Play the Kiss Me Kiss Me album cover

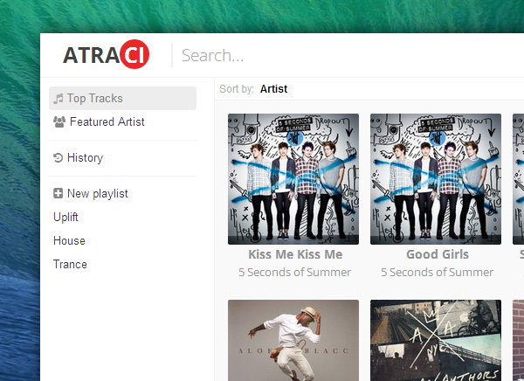(x=293, y=179)
